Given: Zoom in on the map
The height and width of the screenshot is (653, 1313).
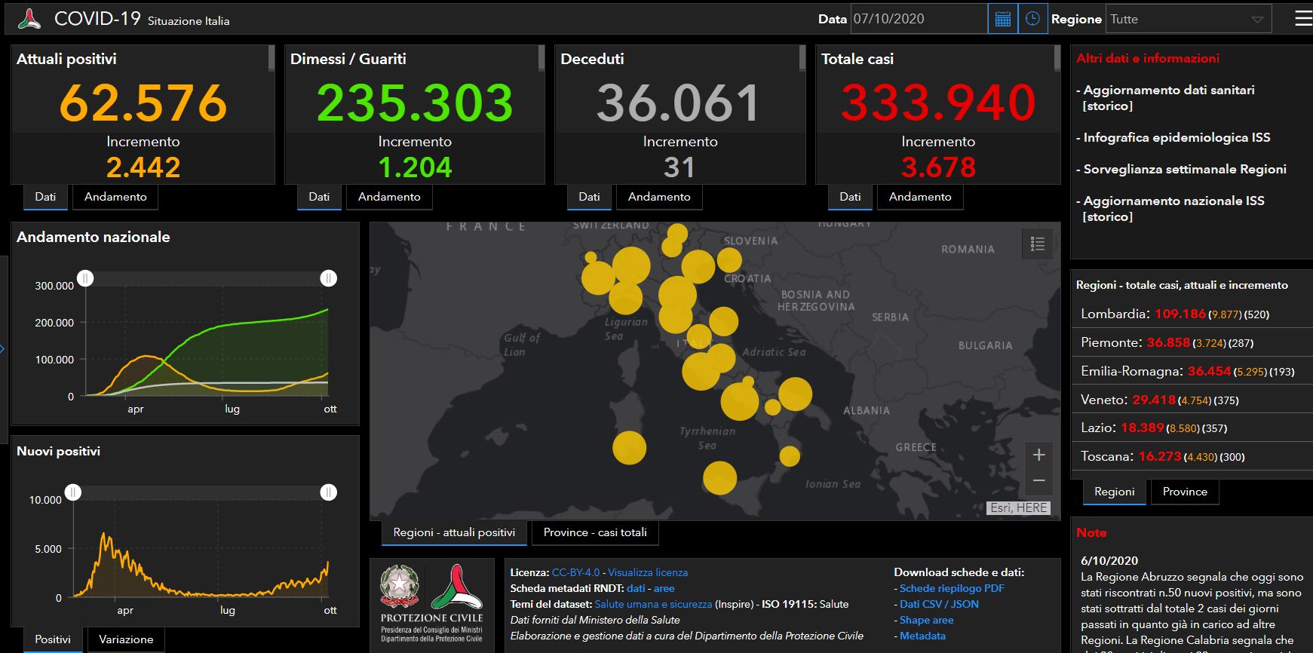Looking at the screenshot, I should pos(1038,455).
